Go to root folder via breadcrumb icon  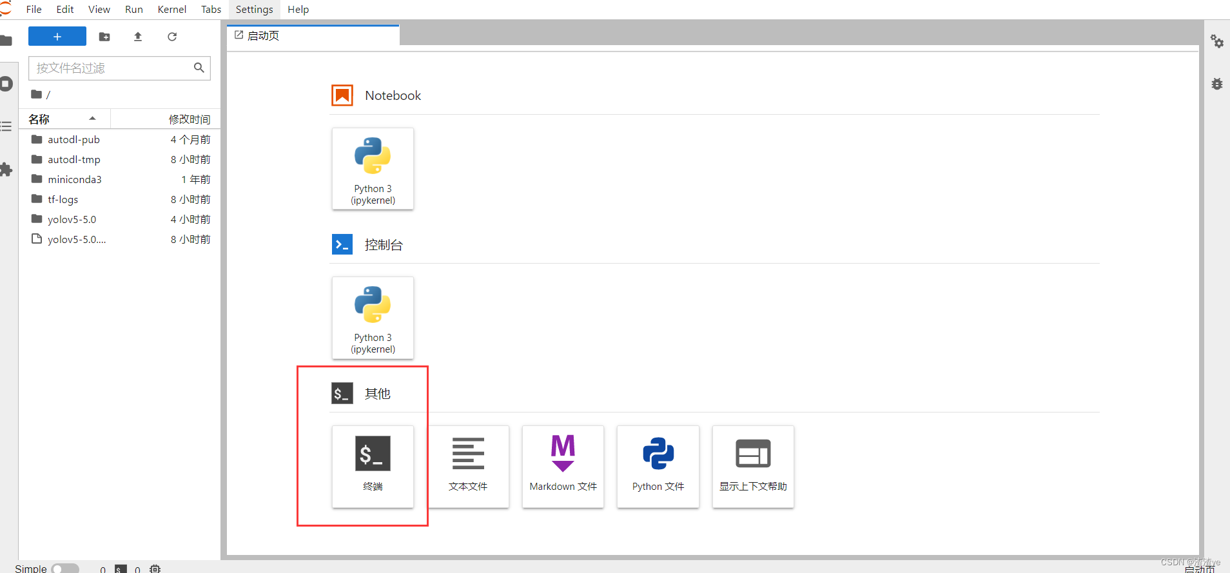click(37, 94)
